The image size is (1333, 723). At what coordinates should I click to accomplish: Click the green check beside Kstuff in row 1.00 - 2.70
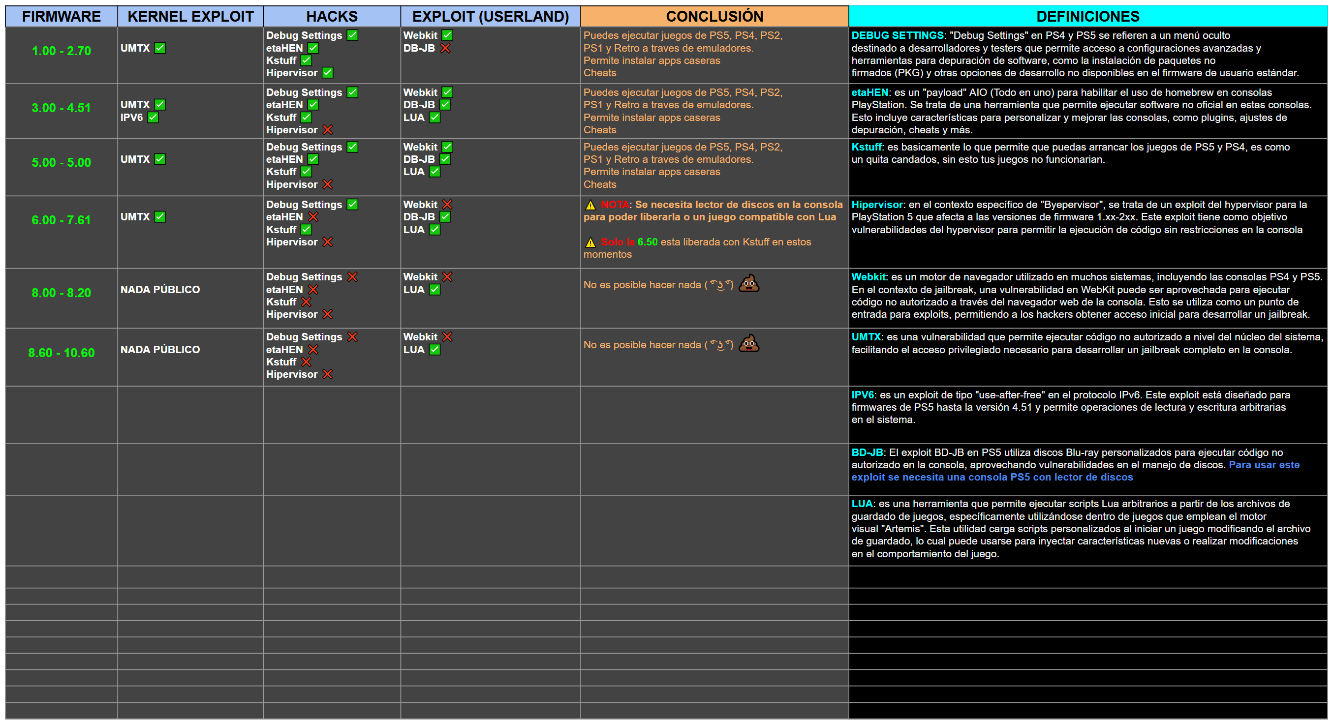(307, 60)
